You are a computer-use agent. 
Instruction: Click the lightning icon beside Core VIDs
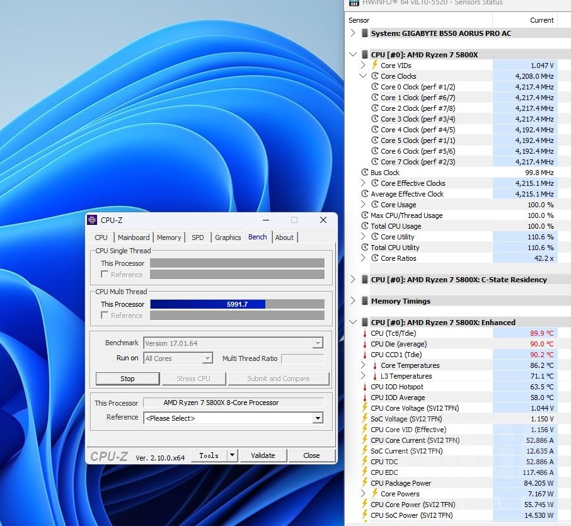tap(374, 65)
